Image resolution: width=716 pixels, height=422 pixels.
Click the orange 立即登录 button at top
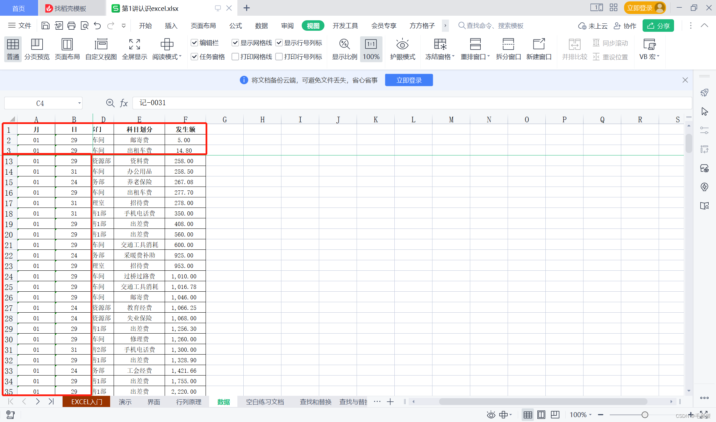tap(645, 8)
